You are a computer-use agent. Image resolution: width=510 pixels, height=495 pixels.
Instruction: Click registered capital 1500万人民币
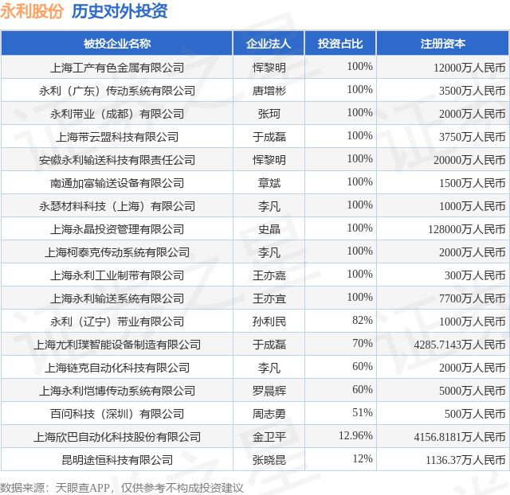click(x=472, y=183)
